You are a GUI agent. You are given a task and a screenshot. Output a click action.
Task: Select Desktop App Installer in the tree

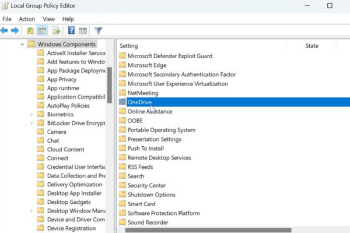click(74, 193)
